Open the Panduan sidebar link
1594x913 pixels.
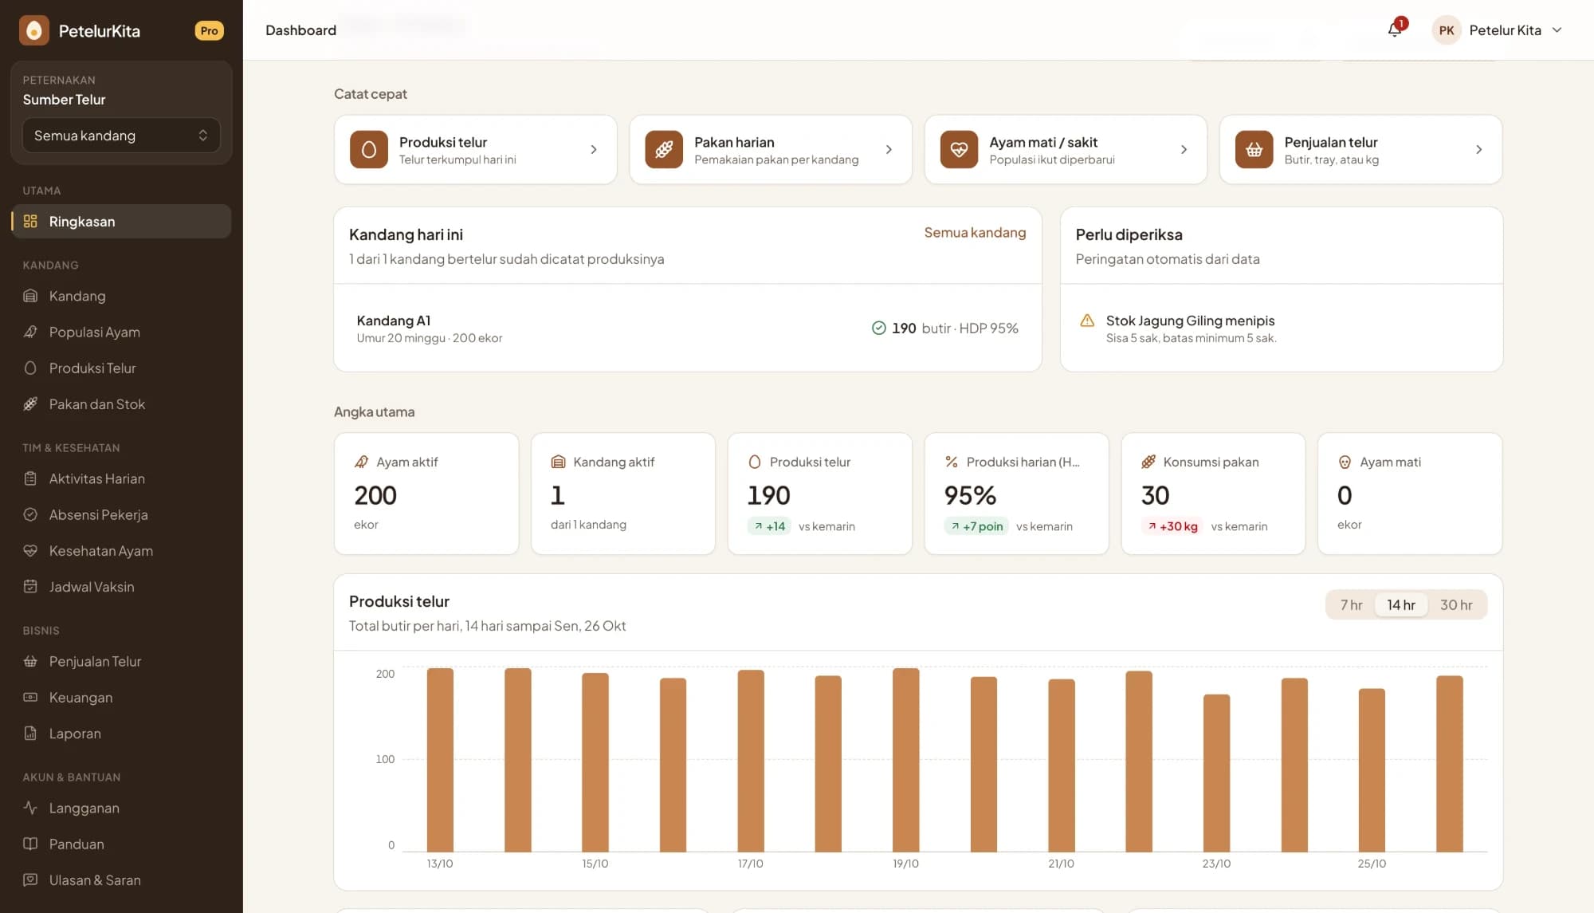tap(121, 844)
